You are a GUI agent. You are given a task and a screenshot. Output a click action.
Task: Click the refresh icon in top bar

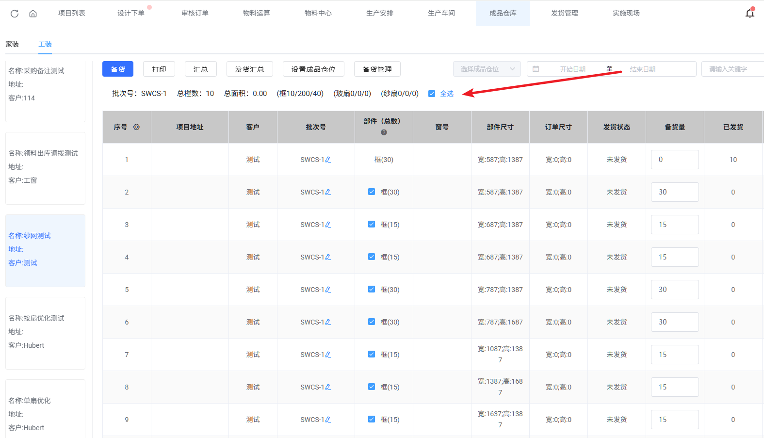[x=15, y=14]
